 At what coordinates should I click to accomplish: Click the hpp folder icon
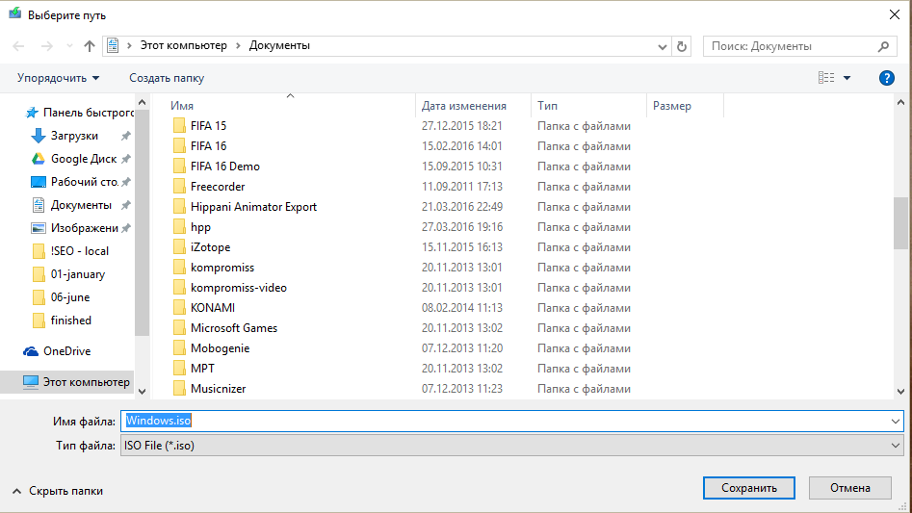point(179,227)
